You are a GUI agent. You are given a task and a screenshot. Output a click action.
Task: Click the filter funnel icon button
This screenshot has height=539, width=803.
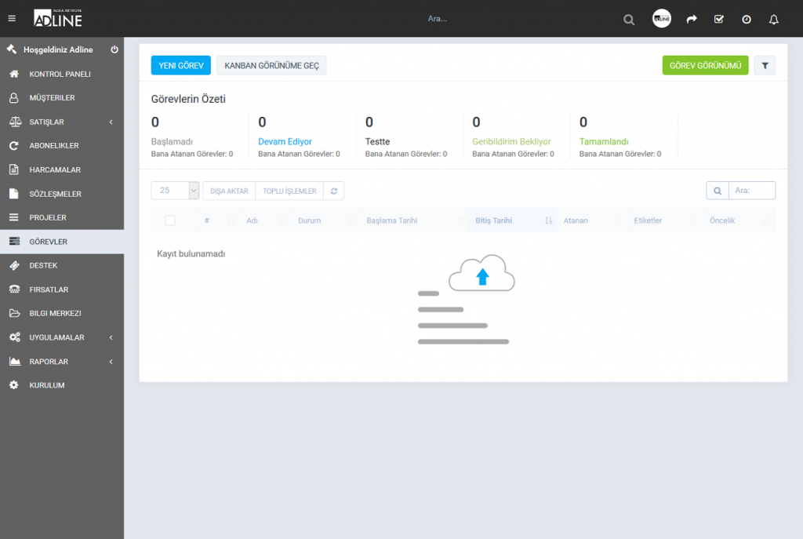point(765,66)
